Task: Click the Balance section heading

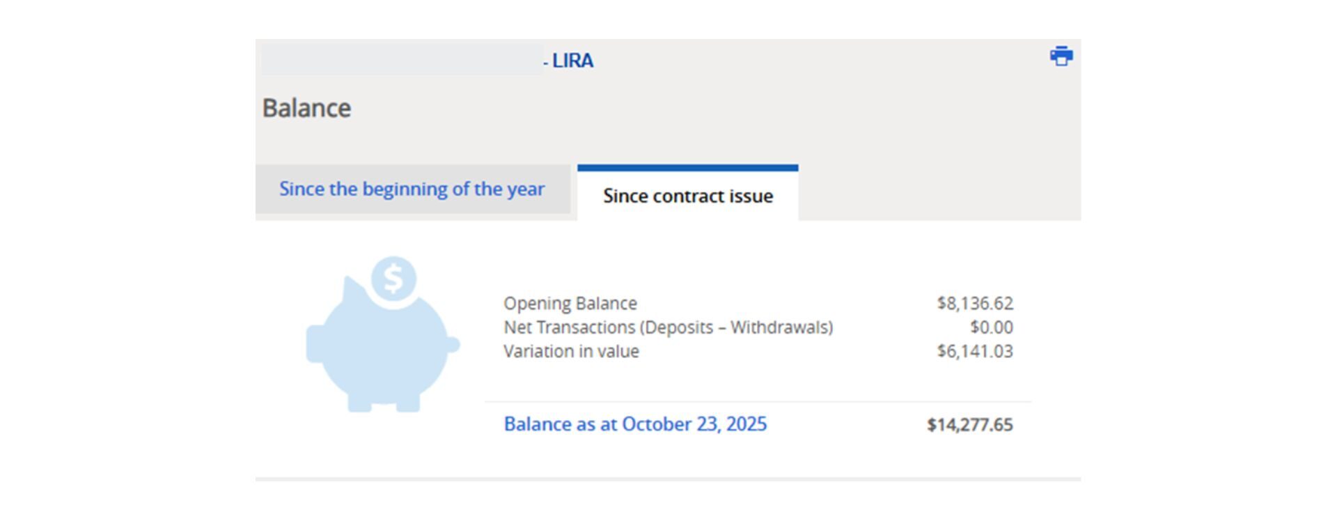Action: [x=306, y=109]
